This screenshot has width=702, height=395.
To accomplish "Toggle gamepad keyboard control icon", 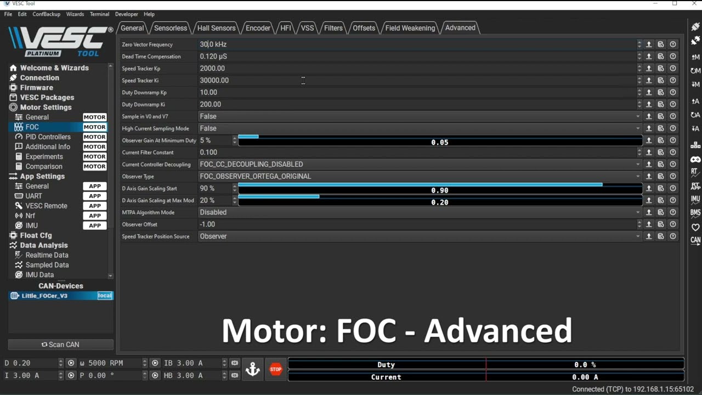I will [695, 159].
